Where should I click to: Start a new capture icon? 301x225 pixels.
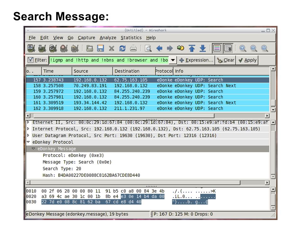[x=53, y=48]
